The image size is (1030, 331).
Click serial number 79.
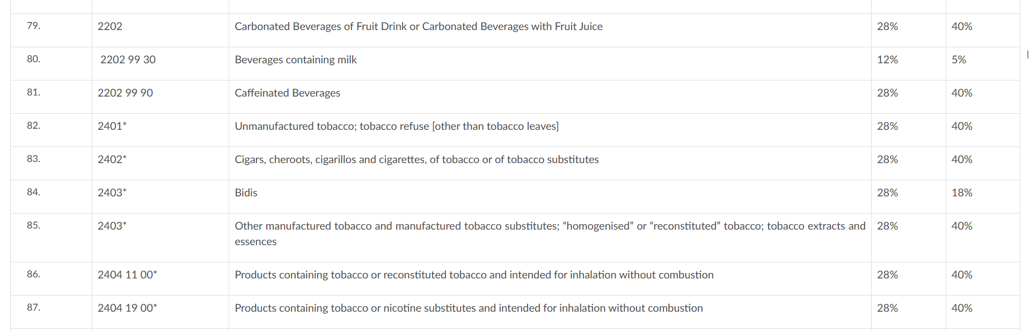point(33,26)
